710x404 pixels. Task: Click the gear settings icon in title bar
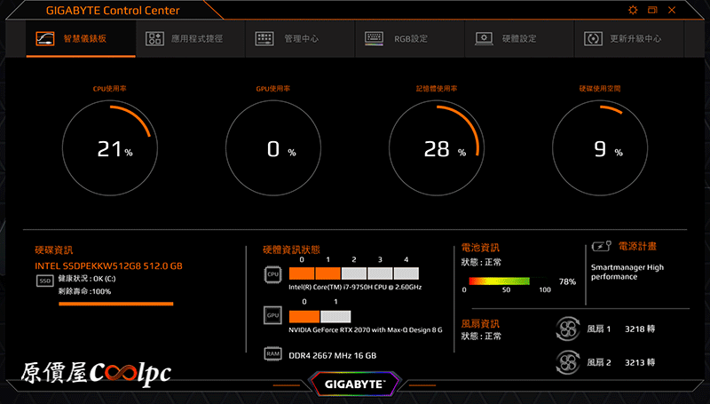pos(633,10)
